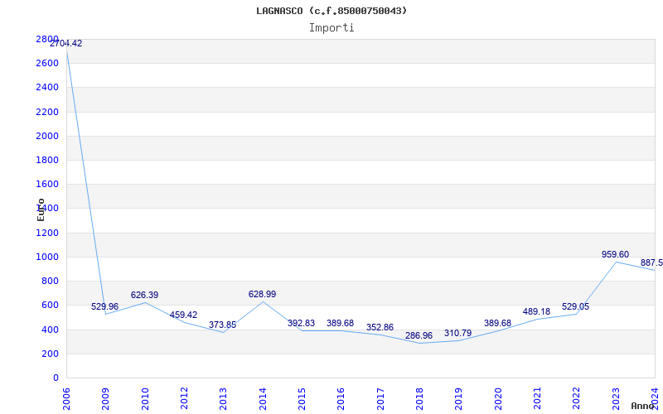Image resolution: width=663 pixels, height=414 pixels.
Task: Click the data label 529.05
Action: [x=575, y=306]
